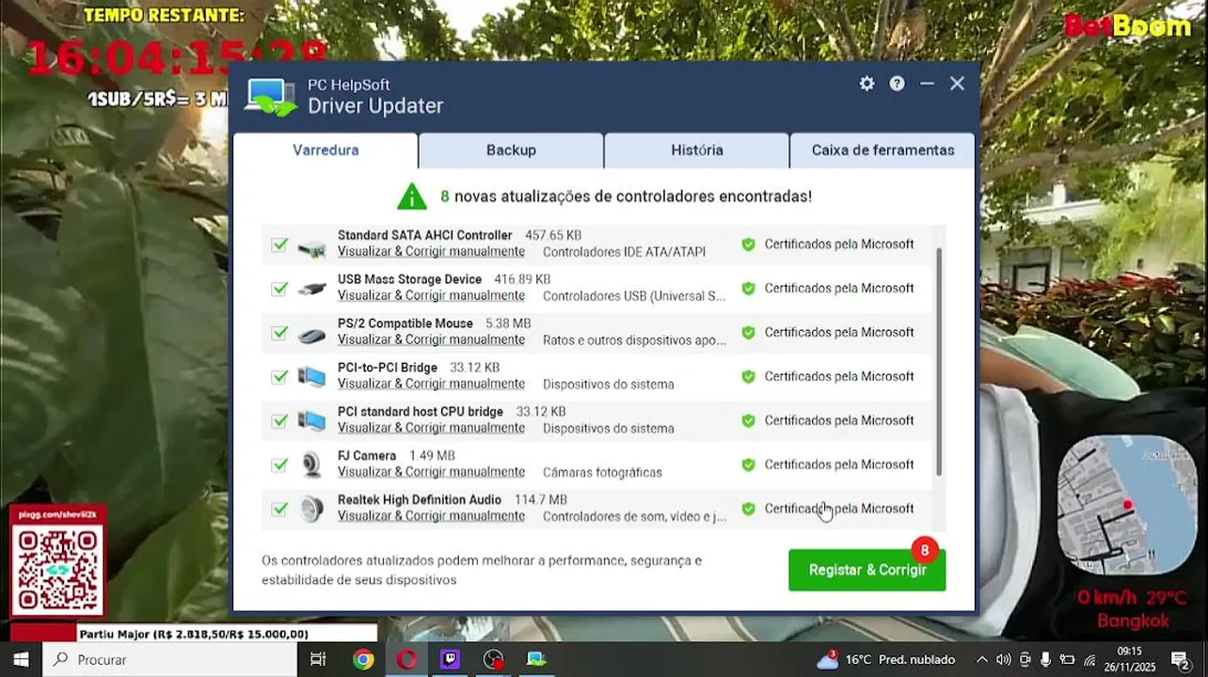Click the Realtek High Definition Audio speaker icon
This screenshot has height=677, width=1208.
click(311, 509)
